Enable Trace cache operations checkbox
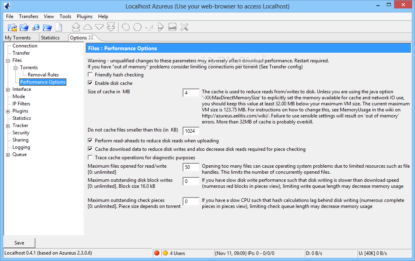 pos(90,158)
